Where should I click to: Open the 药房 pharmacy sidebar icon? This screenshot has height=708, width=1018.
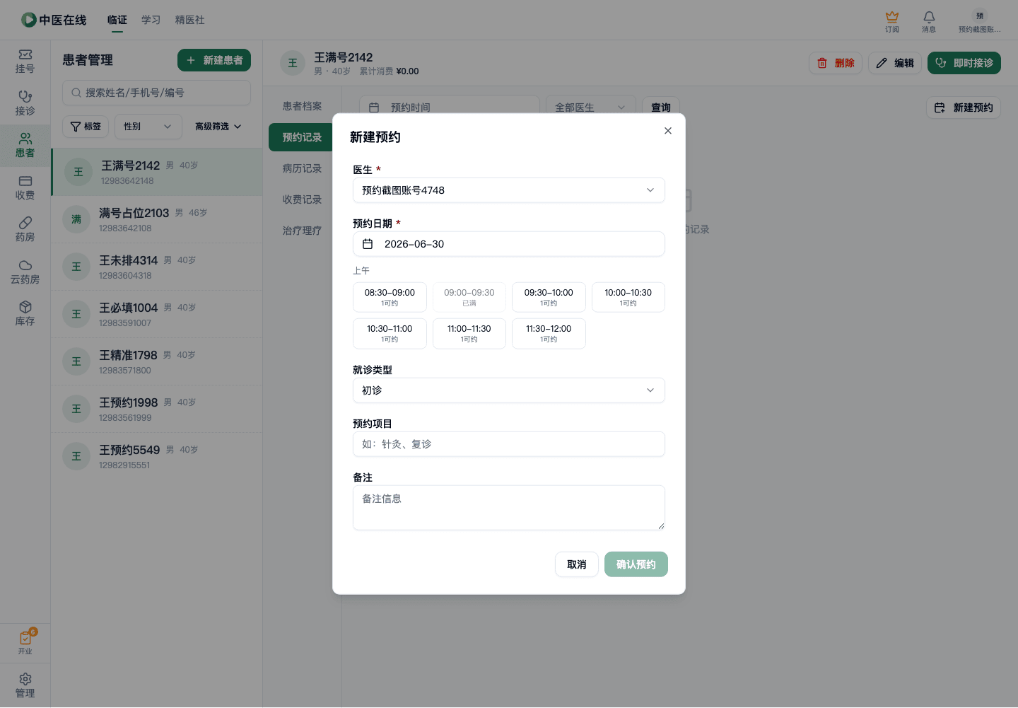25,230
